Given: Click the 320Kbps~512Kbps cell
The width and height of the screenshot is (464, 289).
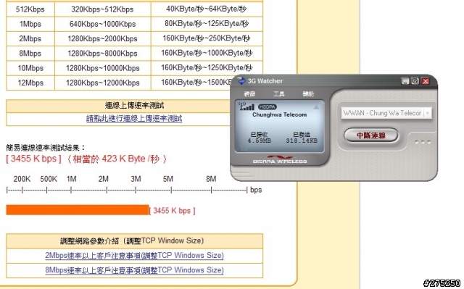Looking at the screenshot, I should [x=102, y=9].
